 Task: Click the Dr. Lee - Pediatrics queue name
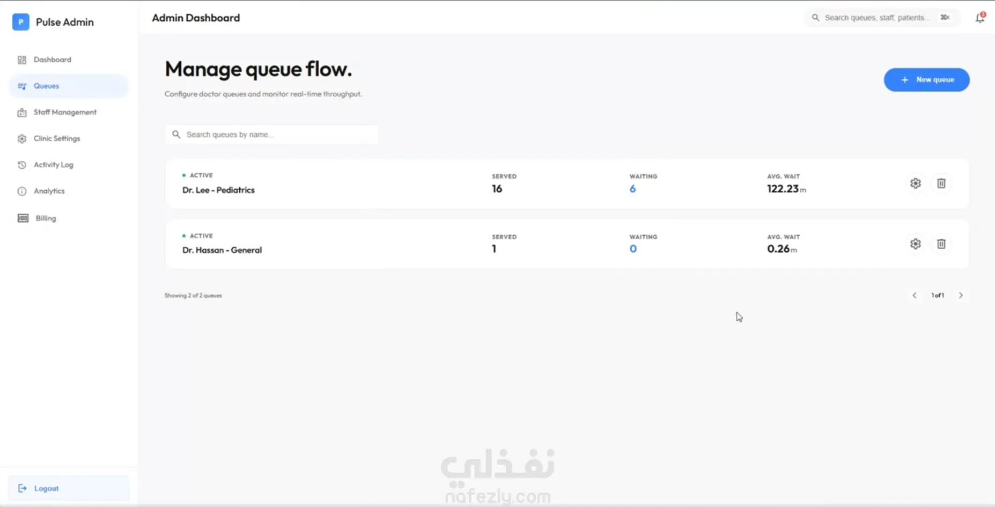(x=218, y=190)
